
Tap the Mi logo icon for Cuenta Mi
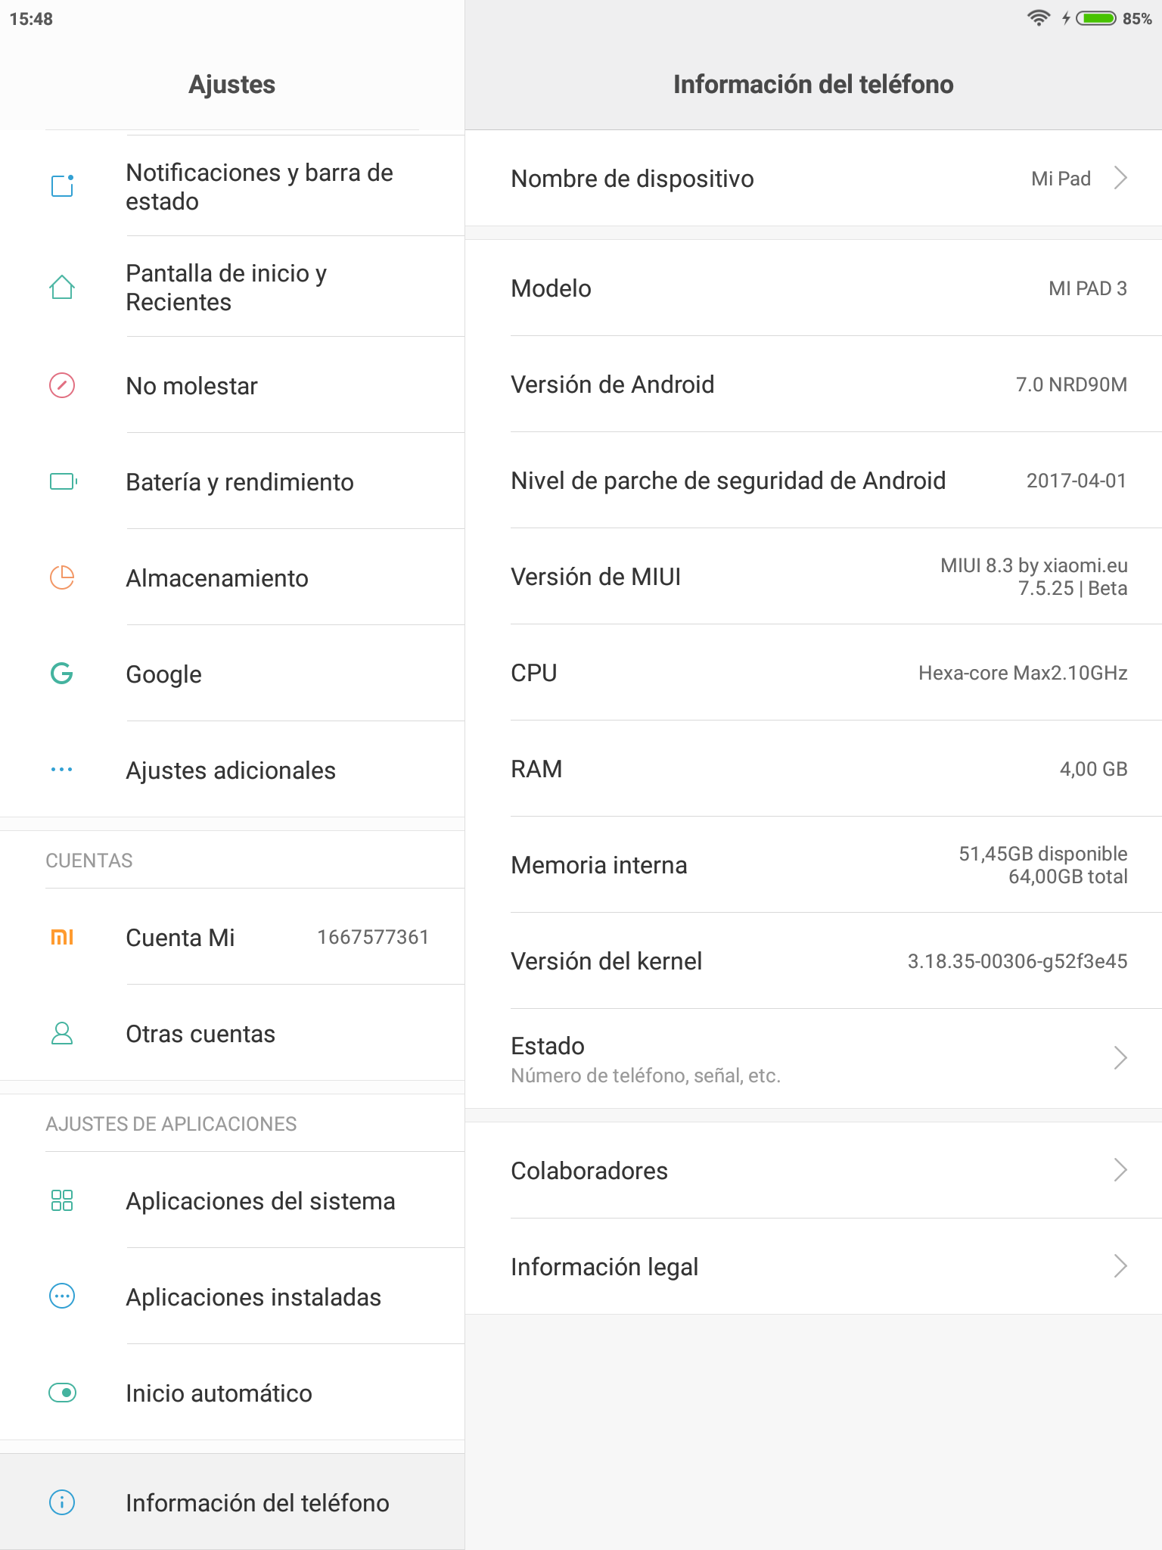pyautogui.click(x=62, y=937)
